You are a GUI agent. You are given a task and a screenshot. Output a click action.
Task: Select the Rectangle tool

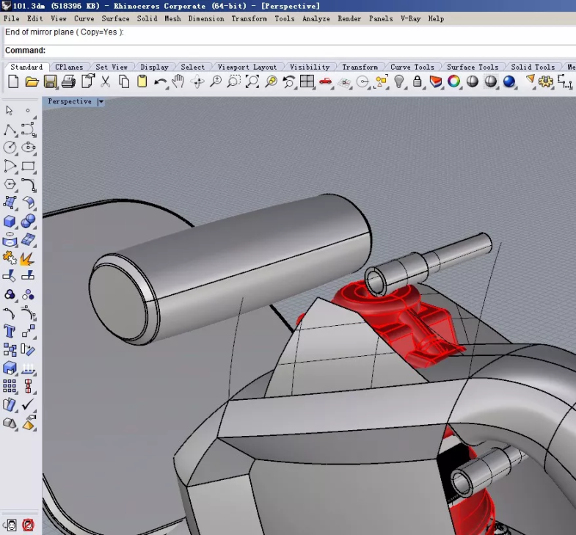pyautogui.click(x=28, y=167)
